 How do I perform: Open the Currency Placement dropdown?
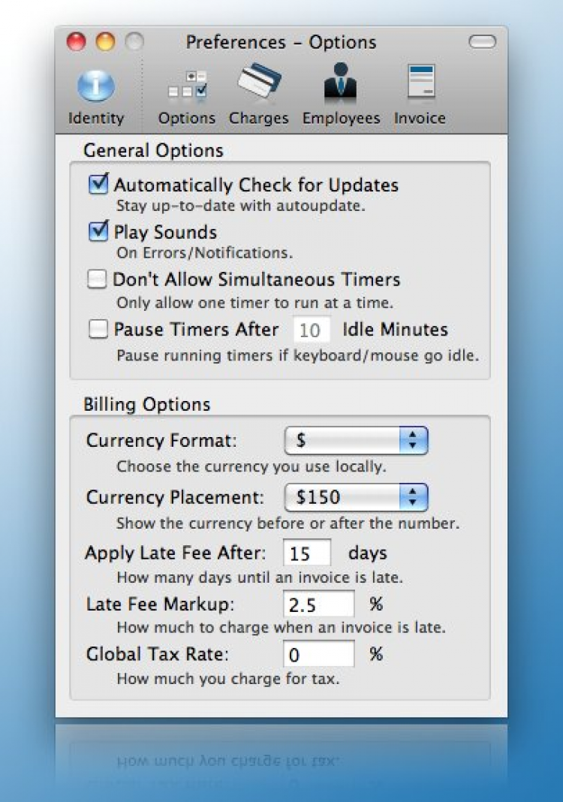356,497
